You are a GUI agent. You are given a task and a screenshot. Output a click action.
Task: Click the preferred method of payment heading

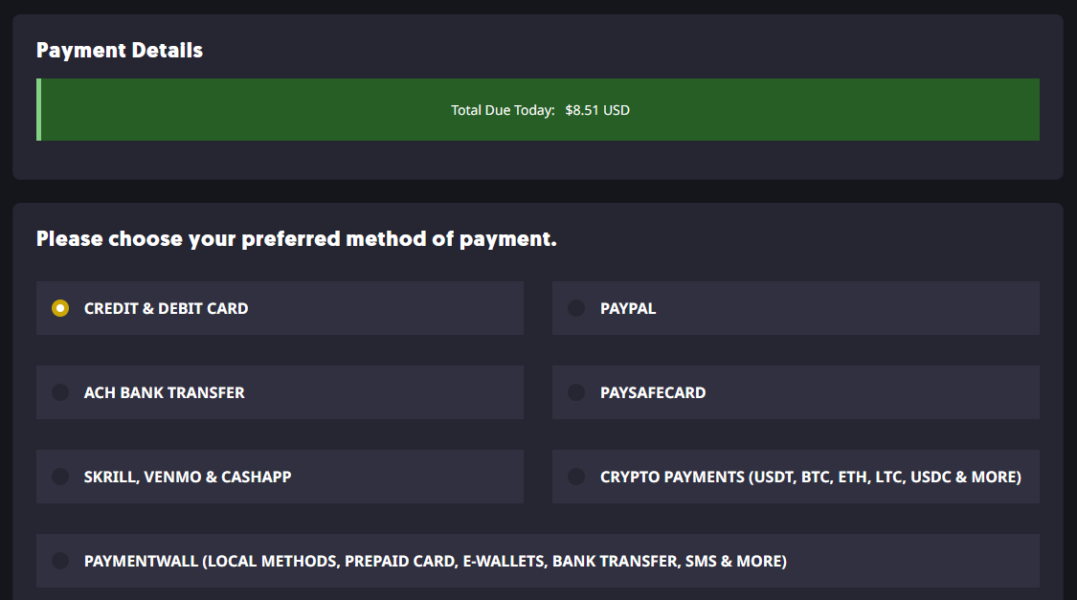[296, 239]
